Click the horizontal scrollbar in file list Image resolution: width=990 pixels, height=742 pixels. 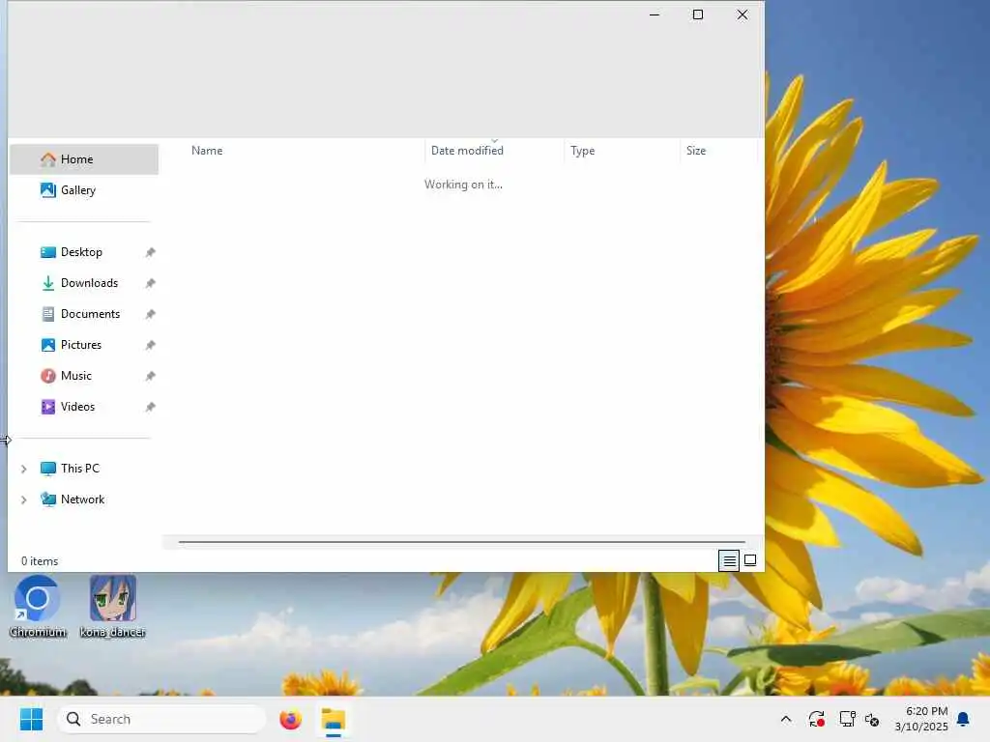(x=461, y=542)
